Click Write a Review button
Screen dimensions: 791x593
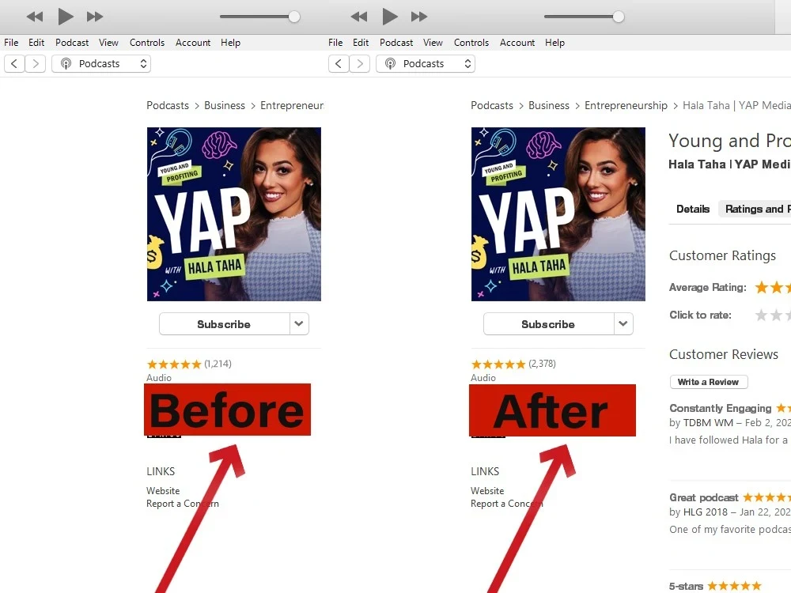pos(709,382)
